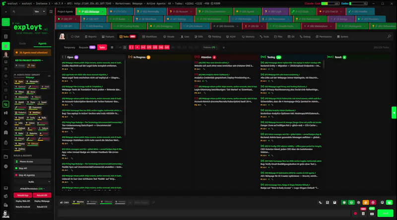Open the globe icon in left sidebar
The height and width of the screenshot is (220, 397).
click(5, 166)
